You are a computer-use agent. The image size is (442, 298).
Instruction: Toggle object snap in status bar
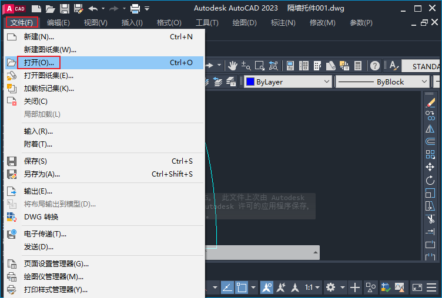[242, 287]
